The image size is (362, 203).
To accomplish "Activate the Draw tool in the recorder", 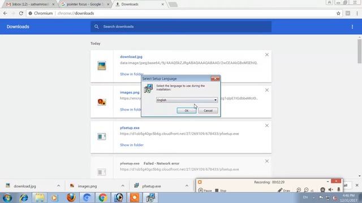I will (x=284, y=191).
